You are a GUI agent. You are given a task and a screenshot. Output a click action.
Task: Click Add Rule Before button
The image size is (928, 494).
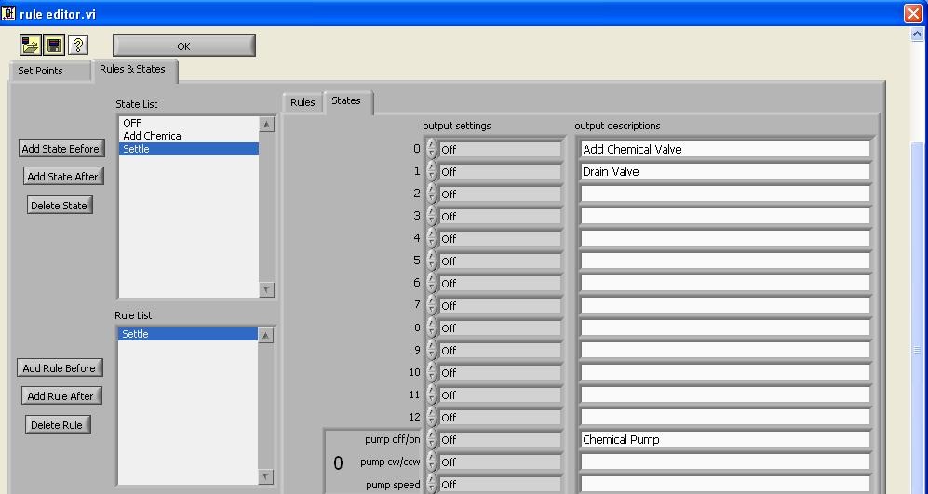pos(60,368)
